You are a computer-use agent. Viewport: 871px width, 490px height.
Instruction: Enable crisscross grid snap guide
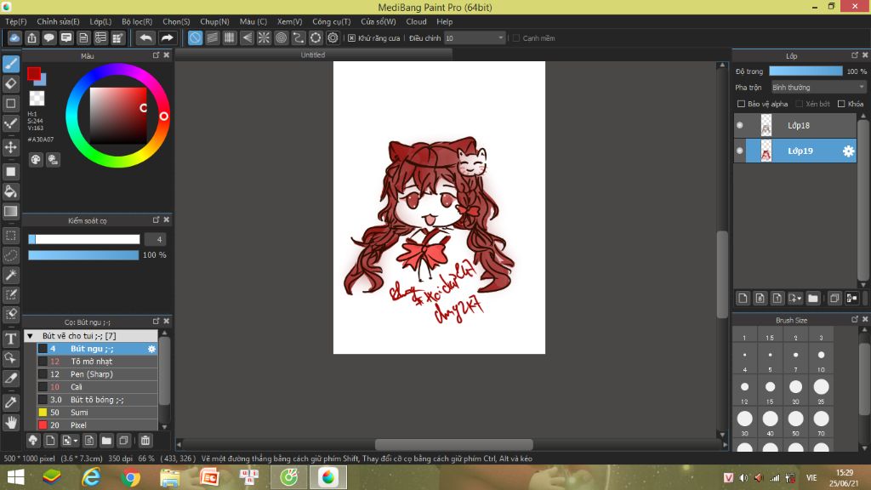pyautogui.click(x=230, y=37)
